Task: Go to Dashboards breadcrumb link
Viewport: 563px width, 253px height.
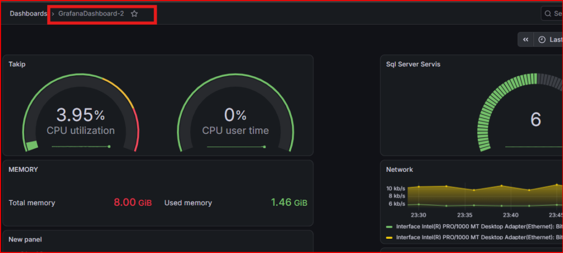Action: tap(29, 14)
